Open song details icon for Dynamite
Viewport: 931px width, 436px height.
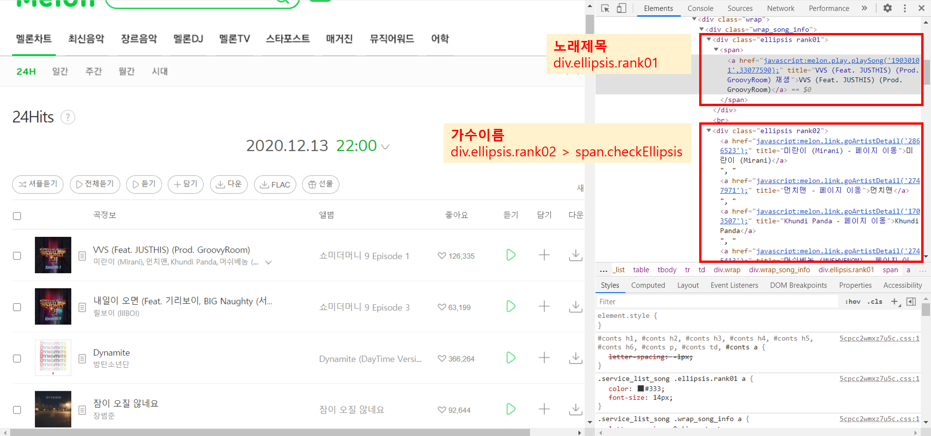[82, 359]
